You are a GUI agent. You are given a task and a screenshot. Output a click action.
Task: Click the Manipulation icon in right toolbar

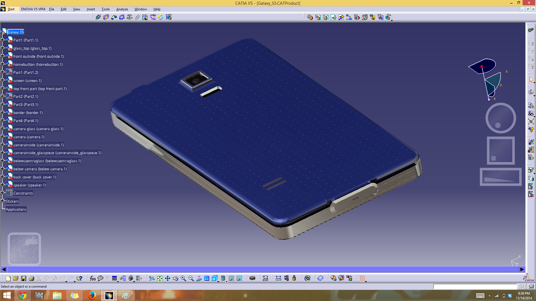click(531, 106)
